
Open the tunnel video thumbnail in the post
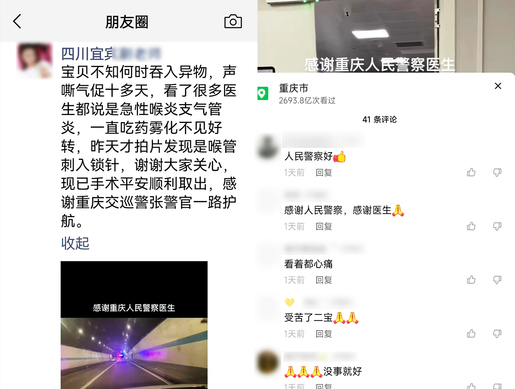(x=134, y=325)
